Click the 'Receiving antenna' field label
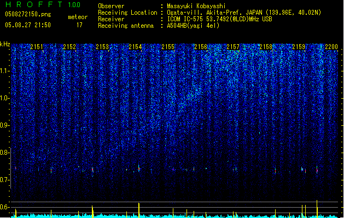Image resolution: width=344 pixels, height=218 pixels. click(x=126, y=26)
